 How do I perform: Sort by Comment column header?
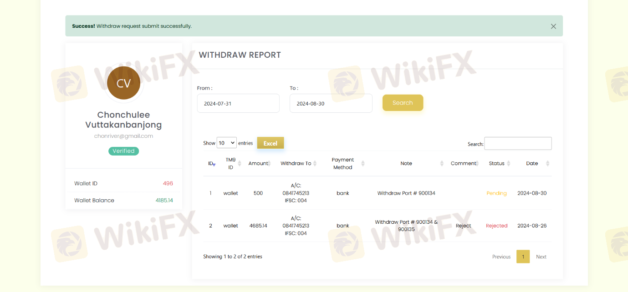(463, 164)
